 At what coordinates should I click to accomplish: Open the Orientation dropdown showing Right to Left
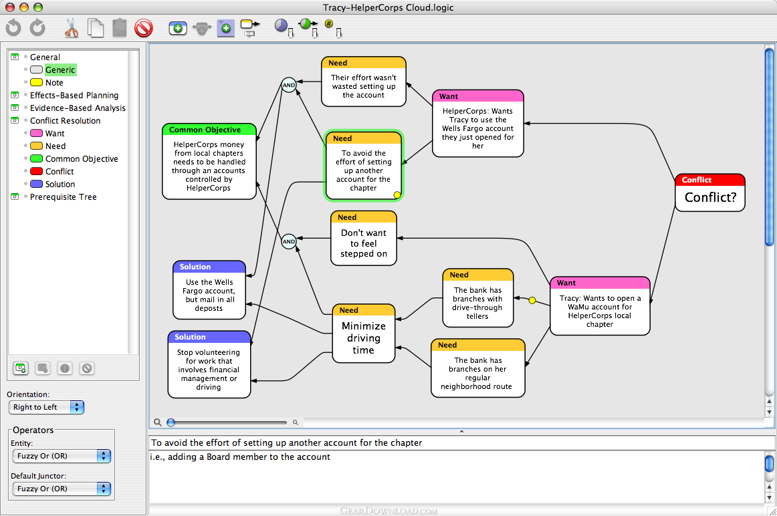(47, 407)
